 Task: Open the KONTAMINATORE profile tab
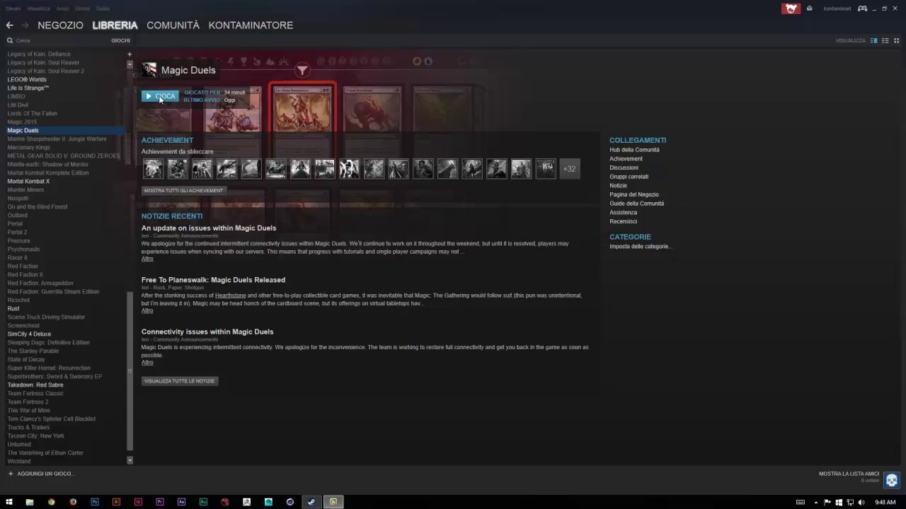(251, 25)
